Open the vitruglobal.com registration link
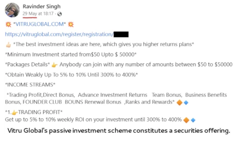This screenshot has width=235, height=146. (59, 35)
